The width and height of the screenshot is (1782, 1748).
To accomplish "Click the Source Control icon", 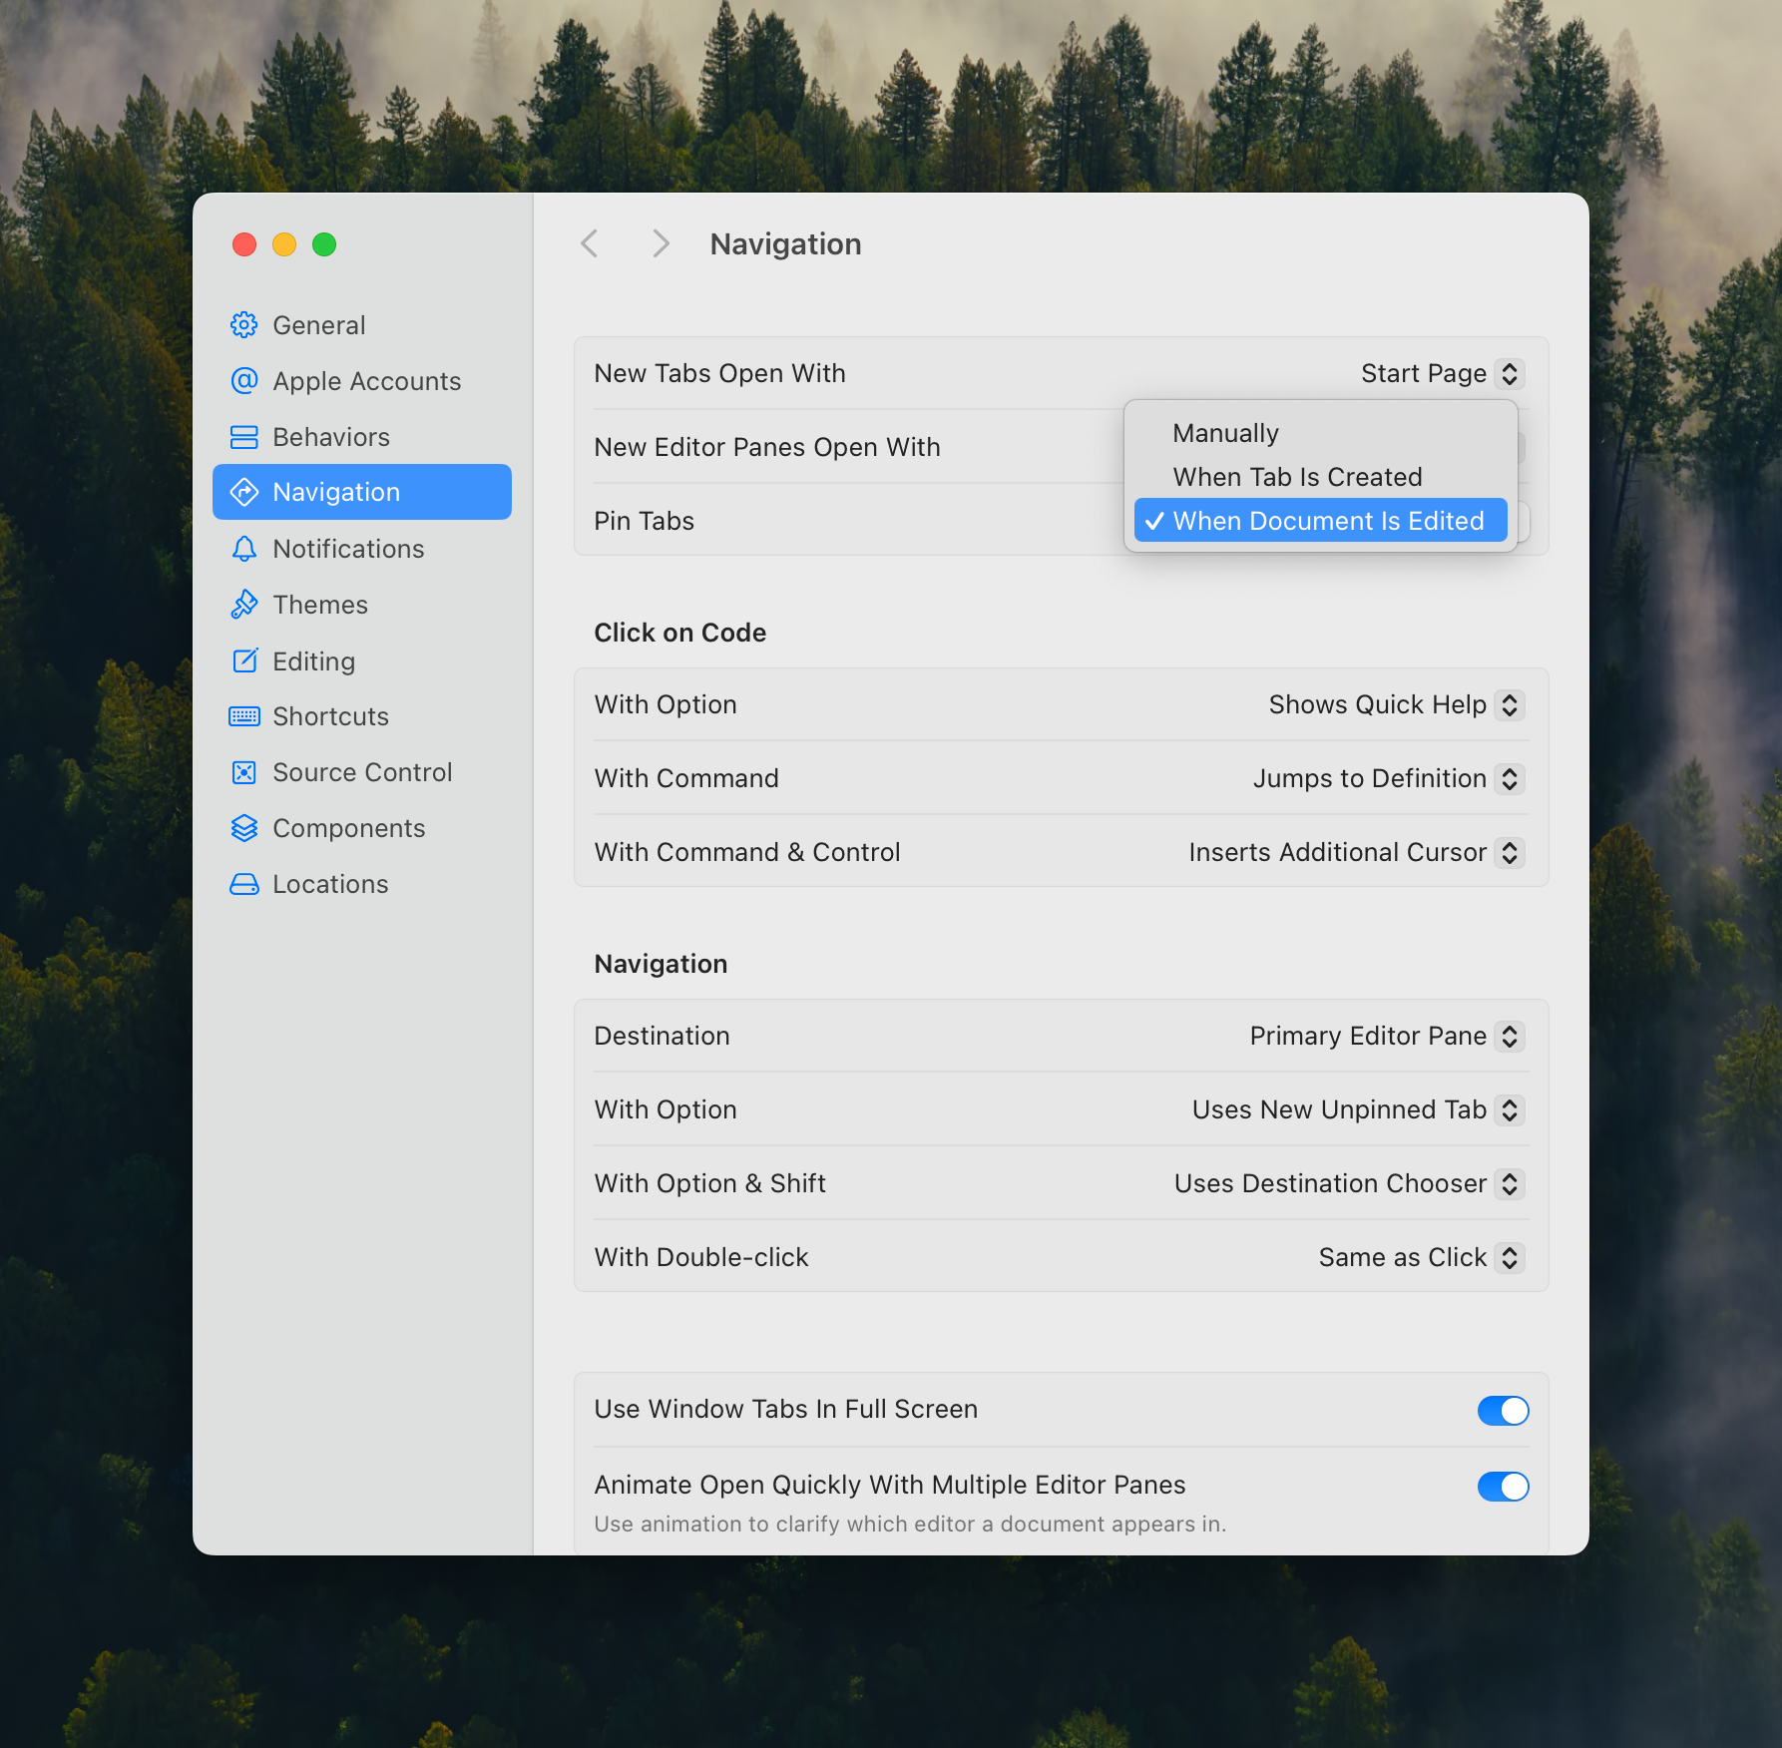I will (x=244, y=772).
